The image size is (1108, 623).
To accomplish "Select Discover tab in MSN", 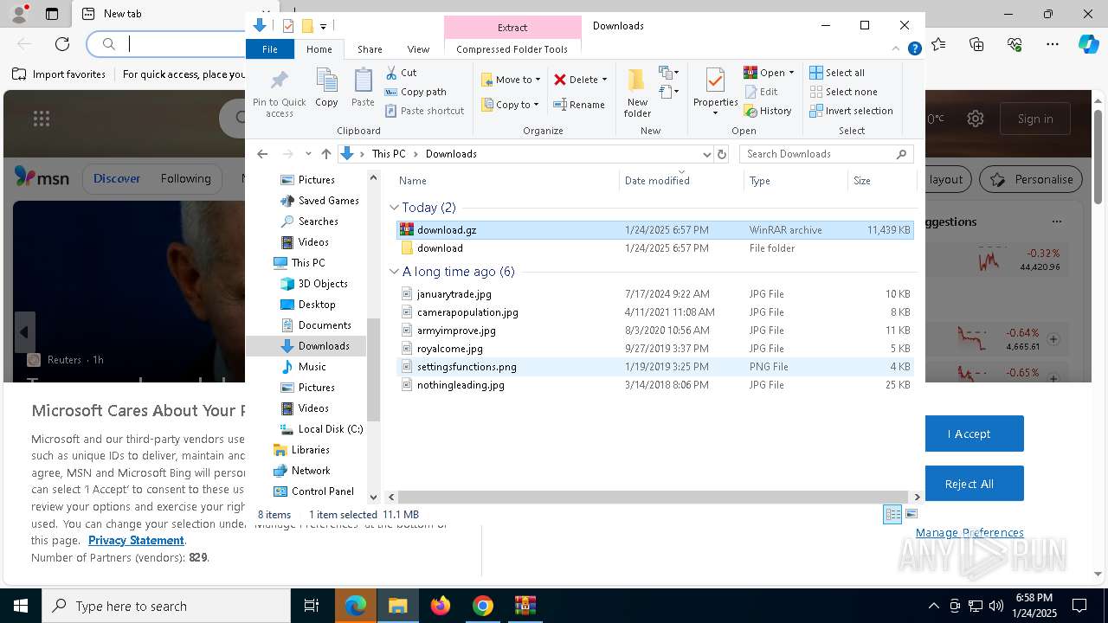I will (117, 179).
